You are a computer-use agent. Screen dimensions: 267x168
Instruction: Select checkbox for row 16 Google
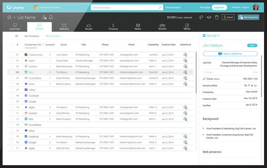coord(12,142)
